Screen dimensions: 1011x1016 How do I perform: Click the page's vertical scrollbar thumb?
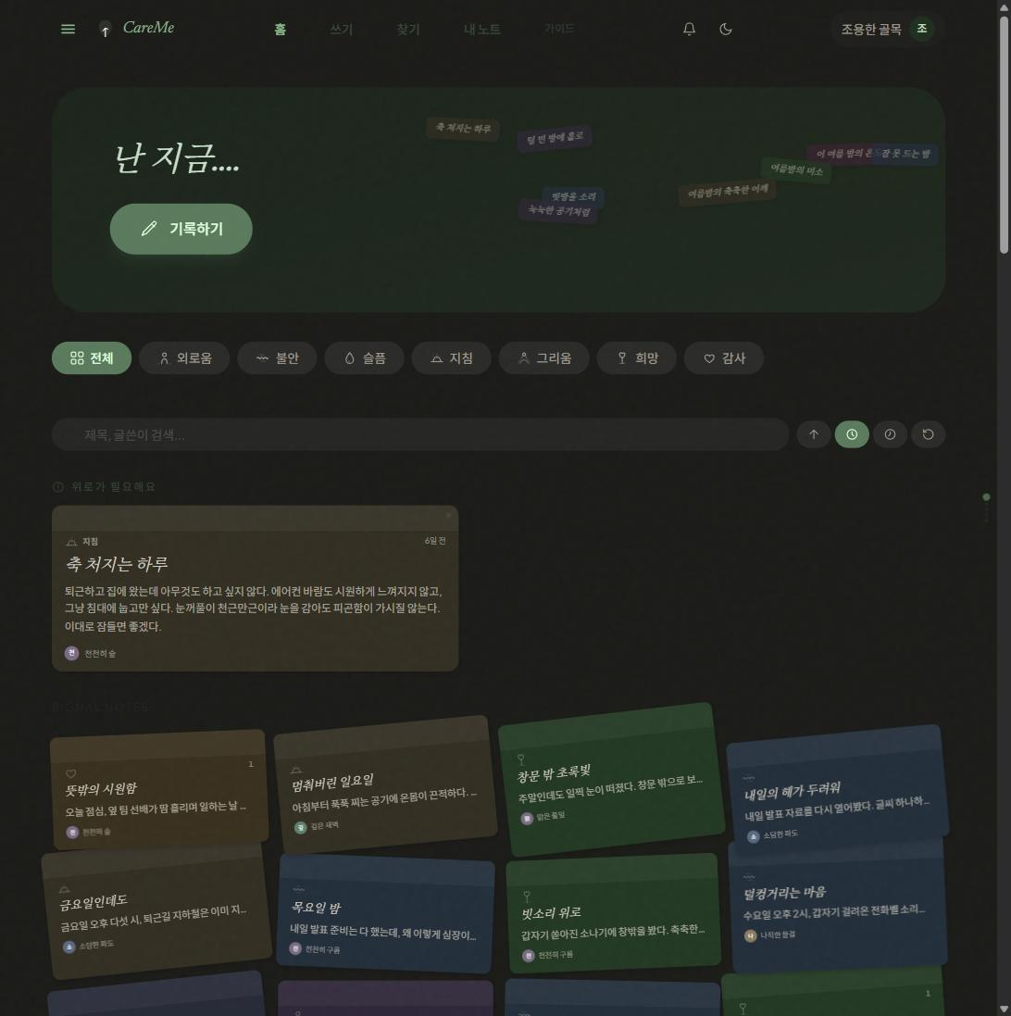tap(1004, 135)
